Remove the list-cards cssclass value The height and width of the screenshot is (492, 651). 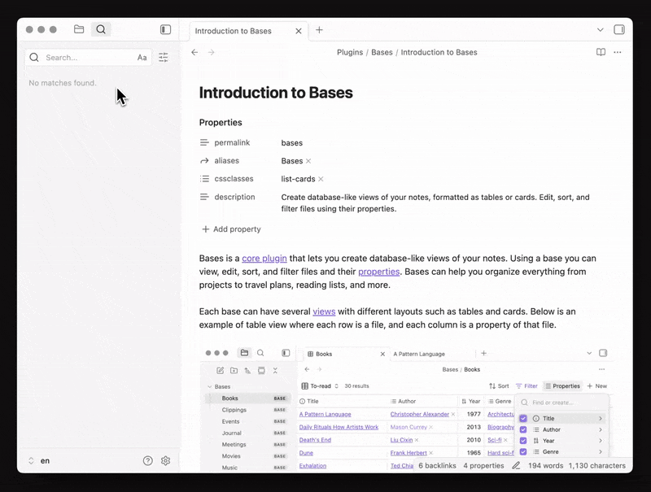point(321,179)
